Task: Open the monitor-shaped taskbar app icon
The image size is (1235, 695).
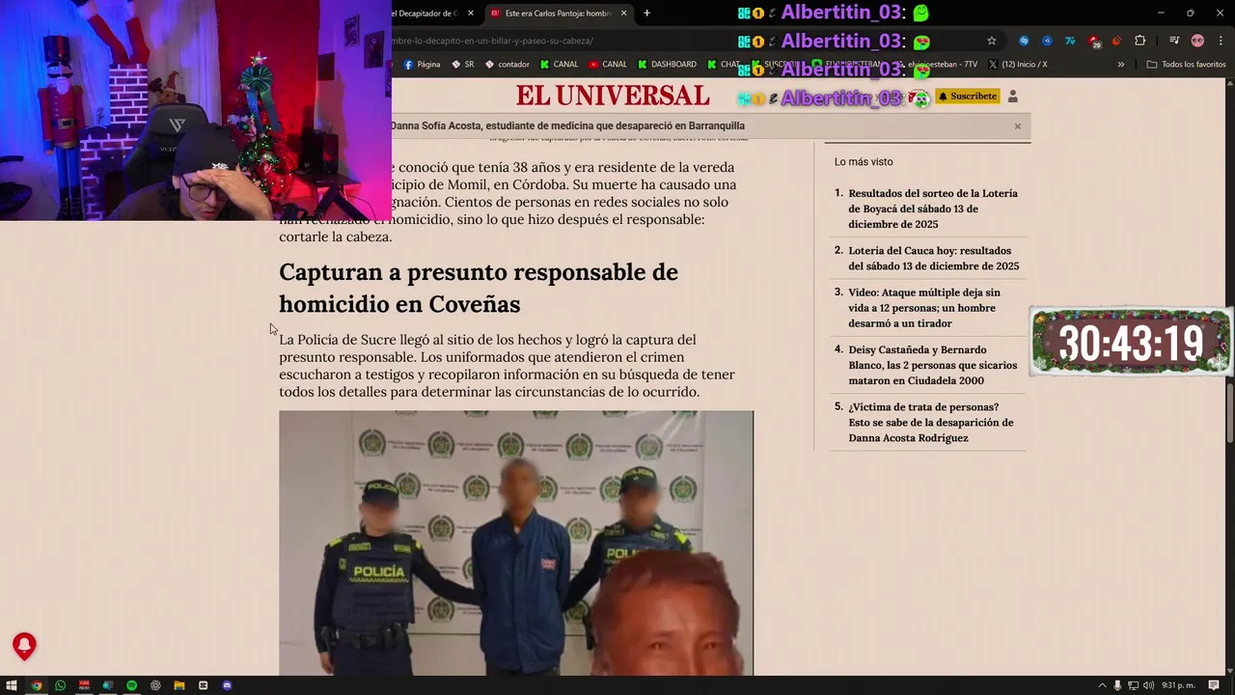Action: (107, 685)
